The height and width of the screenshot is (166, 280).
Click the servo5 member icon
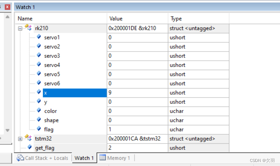click(39, 74)
